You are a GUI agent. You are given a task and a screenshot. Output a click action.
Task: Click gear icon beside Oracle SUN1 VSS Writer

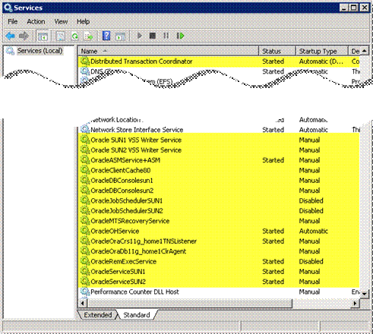pos(85,140)
